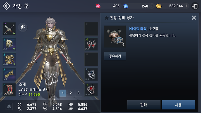The image size is (201, 113).
Task: Click the 판매 (Sell) button
Action: 144,105
